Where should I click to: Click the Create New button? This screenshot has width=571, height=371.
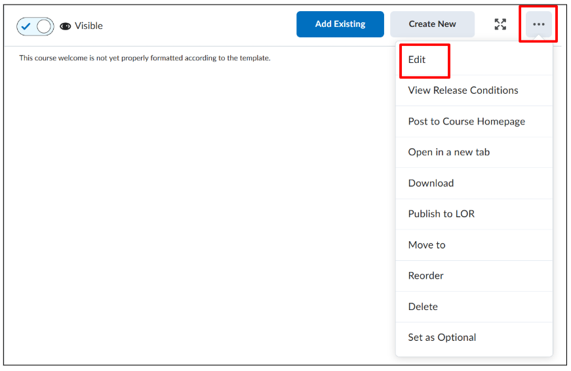point(432,24)
